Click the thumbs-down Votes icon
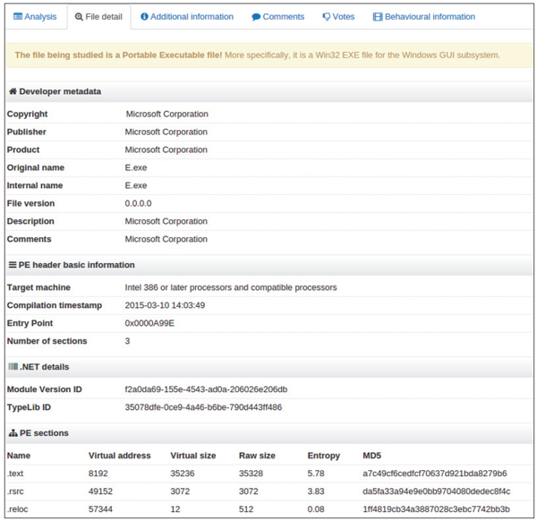Image resolution: width=537 pixels, height=521 pixels. pos(327,17)
